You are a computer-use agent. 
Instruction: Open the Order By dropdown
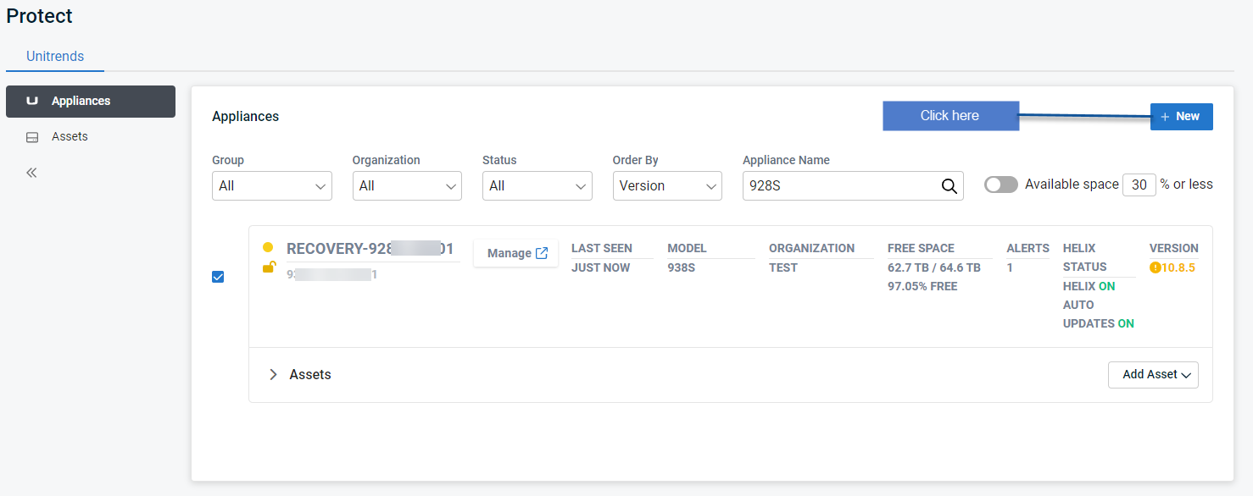coord(667,186)
